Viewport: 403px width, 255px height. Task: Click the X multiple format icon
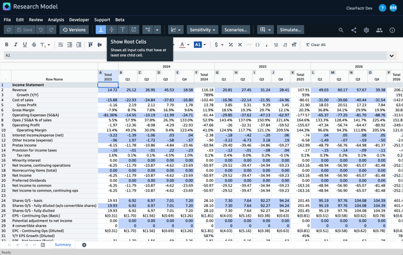[240, 45]
